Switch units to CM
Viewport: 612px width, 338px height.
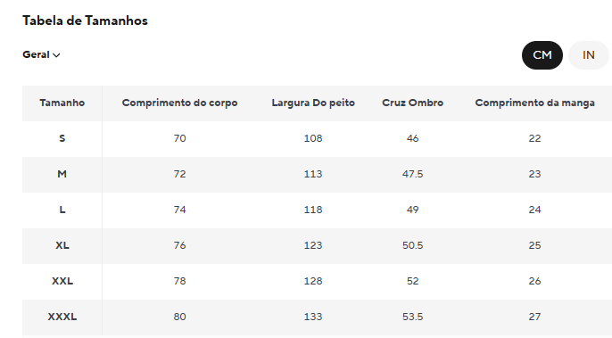pyautogui.click(x=542, y=55)
